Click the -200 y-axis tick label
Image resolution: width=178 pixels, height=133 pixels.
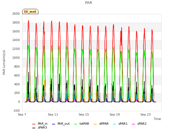(x=16, y=111)
